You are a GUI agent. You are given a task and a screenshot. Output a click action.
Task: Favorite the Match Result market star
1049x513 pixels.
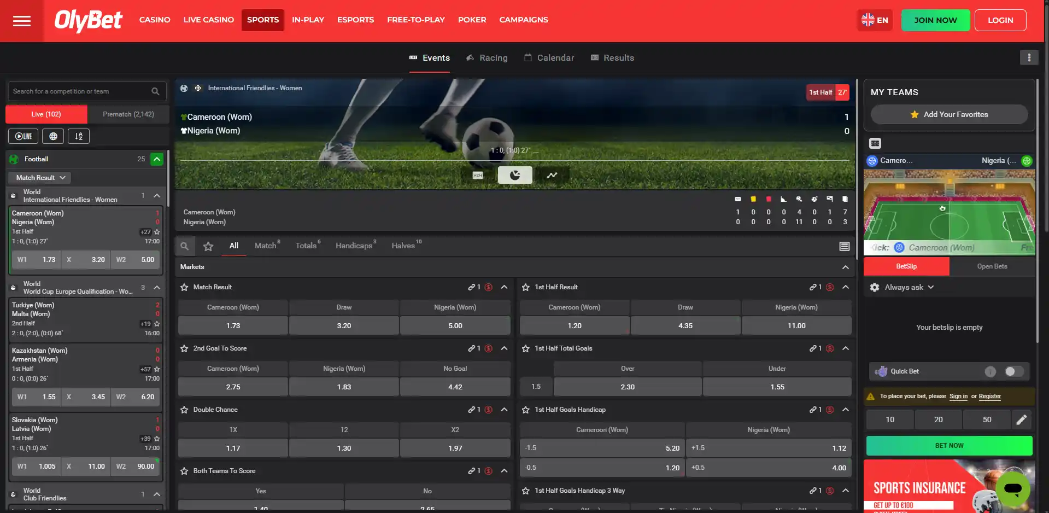point(185,287)
